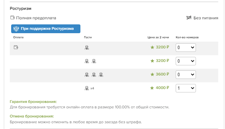Click the Отмена бронирования heading

point(32,116)
